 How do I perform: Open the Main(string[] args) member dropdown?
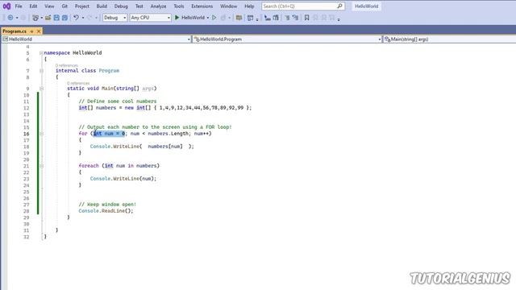pyautogui.click(x=450, y=39)
